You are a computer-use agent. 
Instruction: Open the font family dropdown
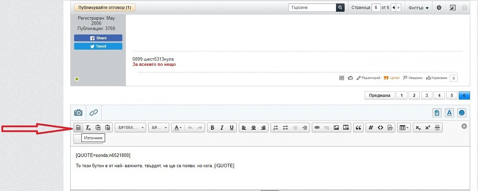(x=130, y=128)
